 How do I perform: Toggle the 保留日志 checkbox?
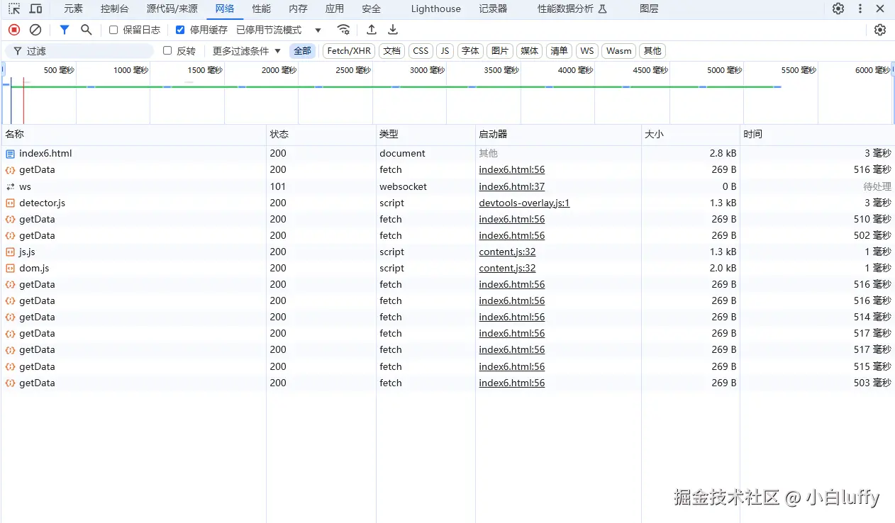click(113, 30)
